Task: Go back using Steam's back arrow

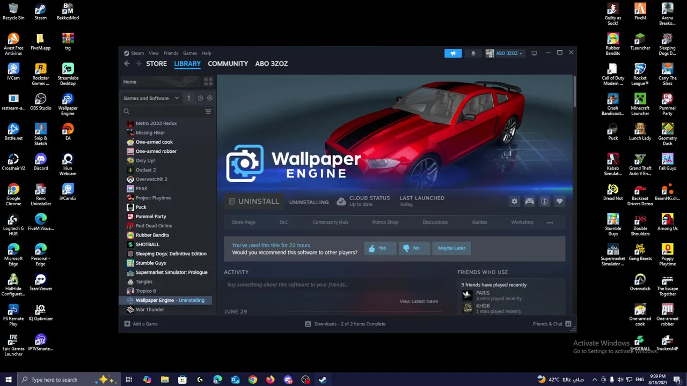Action: click(x=127, y=63)
